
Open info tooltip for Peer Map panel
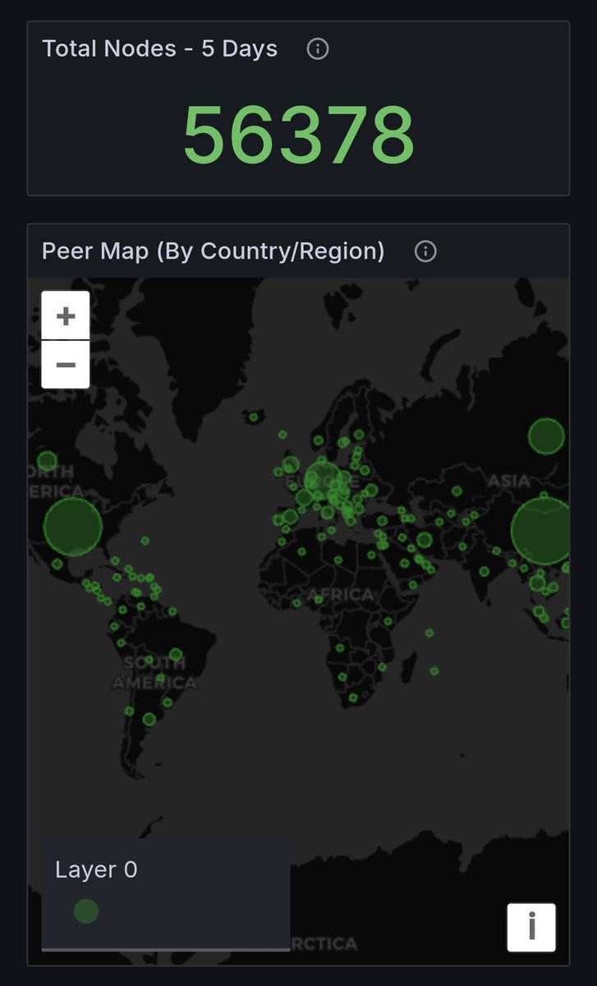point(425,251)
